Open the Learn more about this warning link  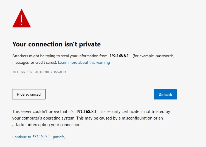point(84,62)
